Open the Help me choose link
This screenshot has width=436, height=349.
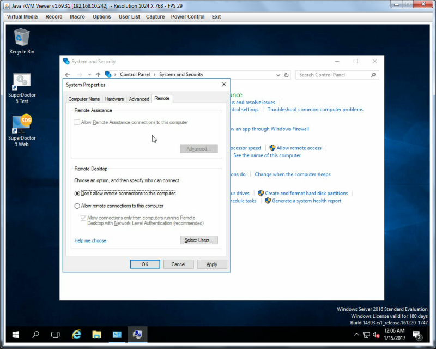pyautogui.click(x=90, y=240)
